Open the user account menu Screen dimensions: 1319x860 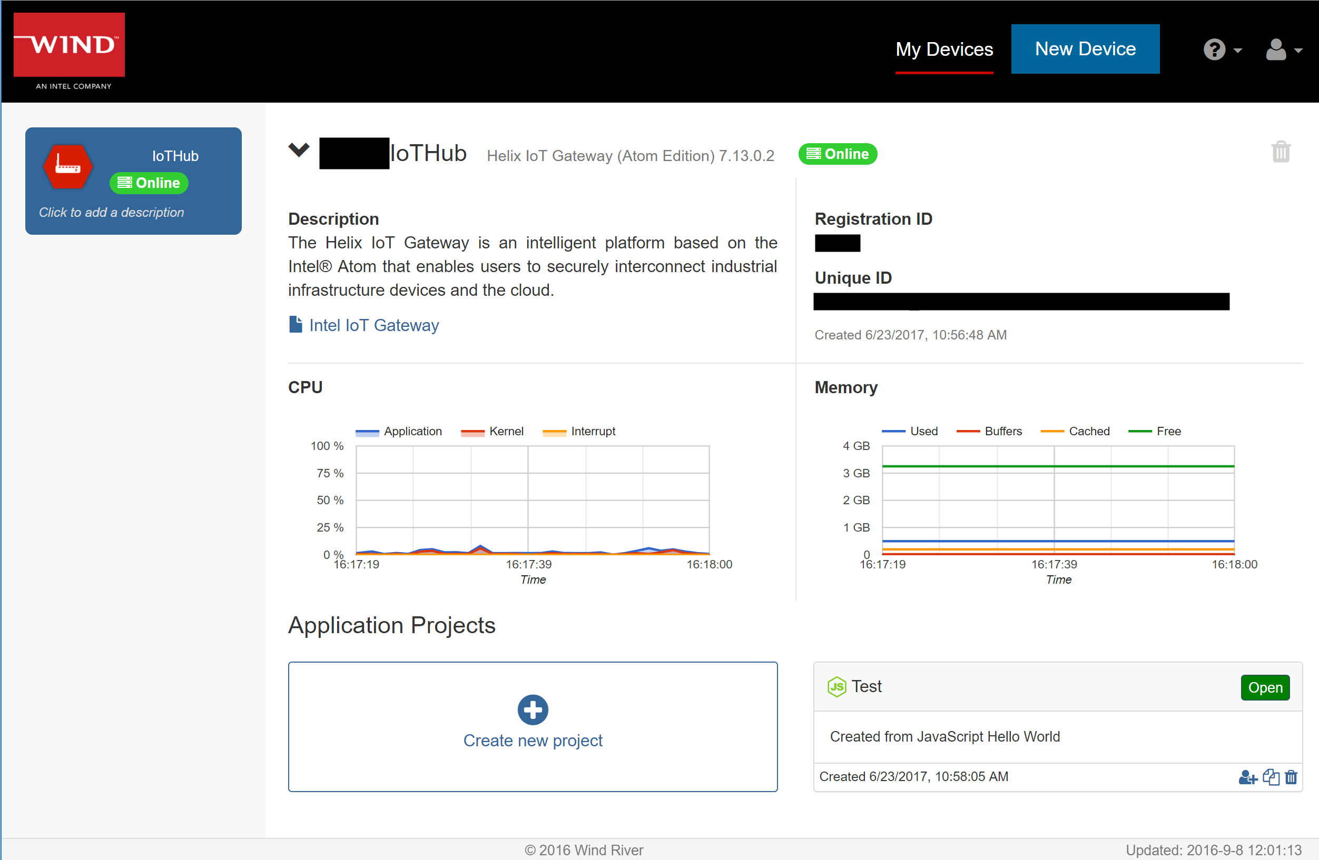click(1284, 50)
